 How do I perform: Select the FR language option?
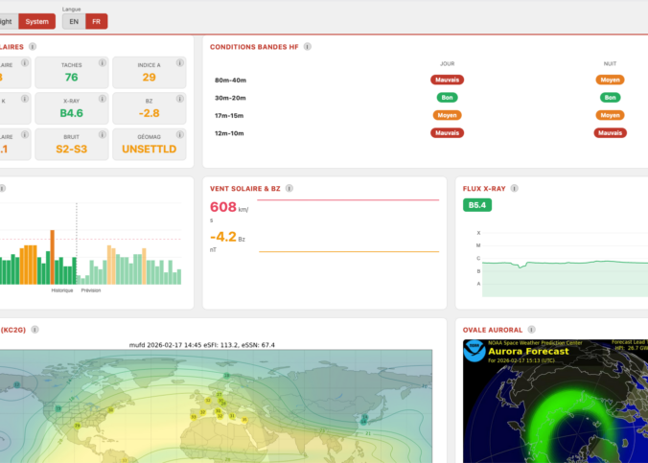click(97, 21)
